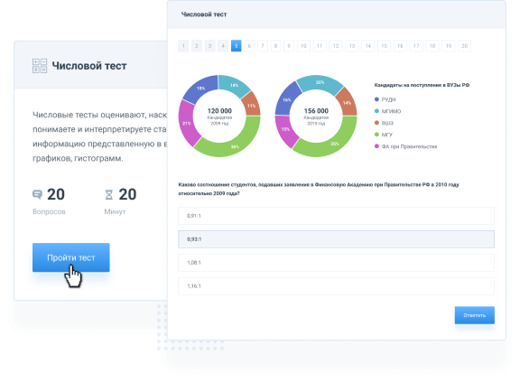The height and width of the screenshot is (382, 520).
Task: Click the Пройти тест button
Action: pos(71,257)
